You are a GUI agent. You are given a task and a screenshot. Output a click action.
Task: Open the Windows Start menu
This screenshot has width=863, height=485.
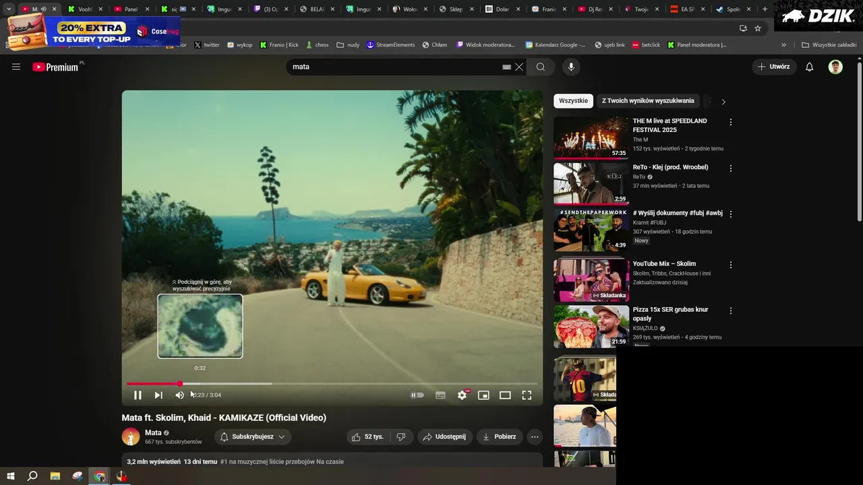click(x=11, y=476)
